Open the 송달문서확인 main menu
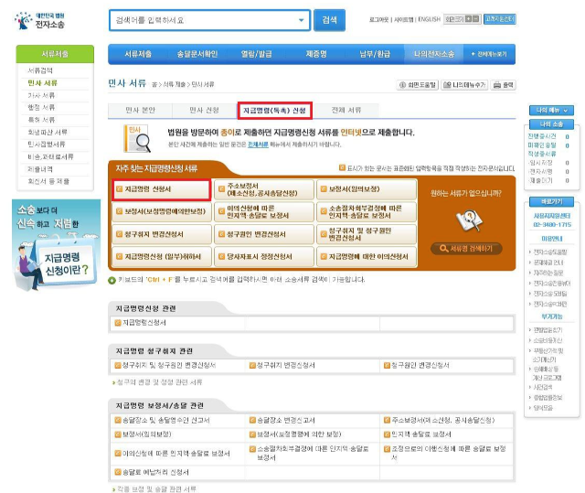This screenshot has width=585, height=493. 197,54
